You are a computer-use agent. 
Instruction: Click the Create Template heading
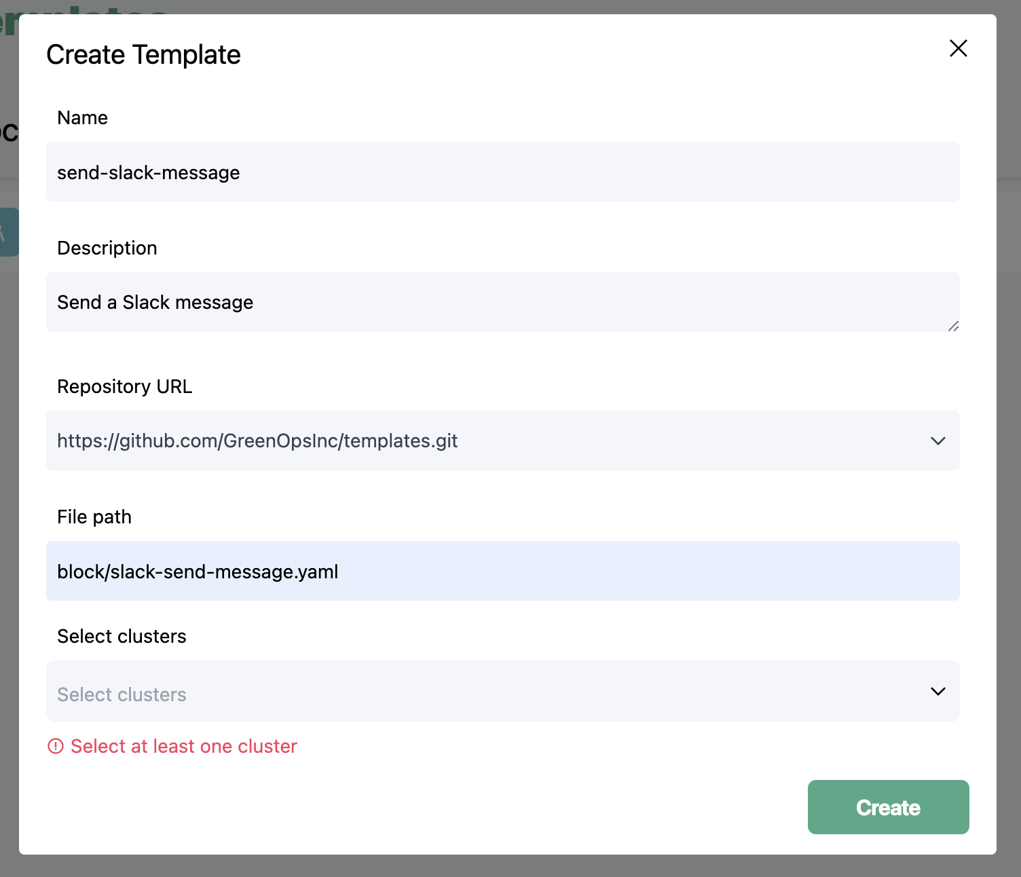tap(143, 54)
